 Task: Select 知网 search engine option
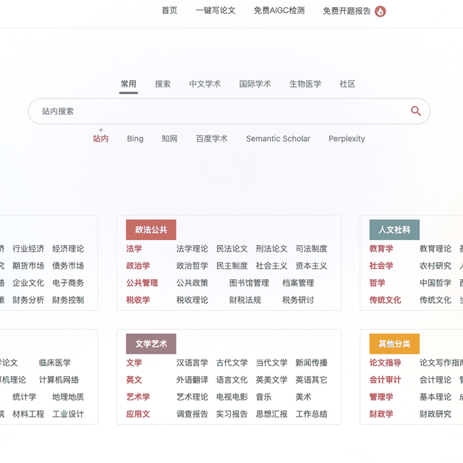point(169,138)
